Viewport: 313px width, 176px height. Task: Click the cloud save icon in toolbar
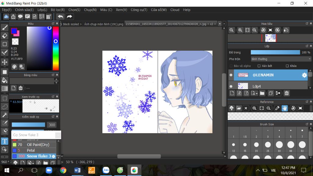click(x=6, y=16)
